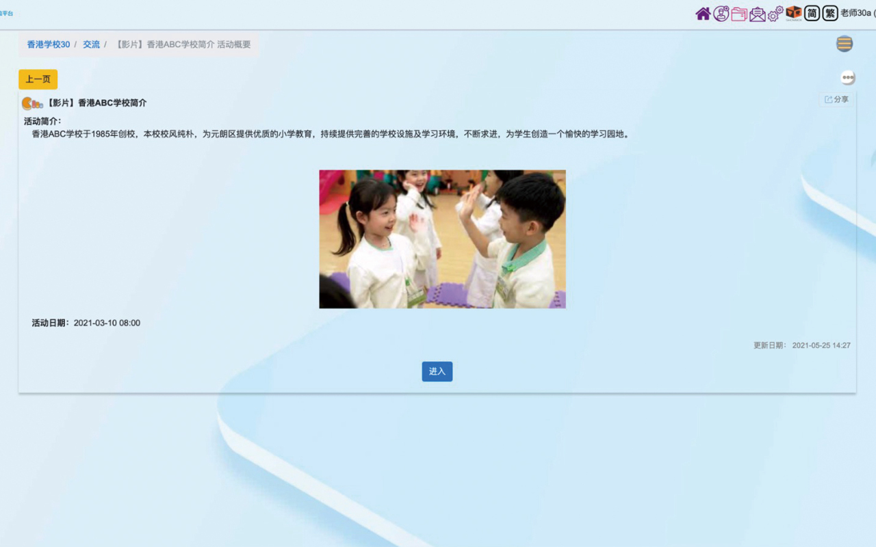Open the user profile icon
This screenshot has height=547, width=876.
coord(721,14)
